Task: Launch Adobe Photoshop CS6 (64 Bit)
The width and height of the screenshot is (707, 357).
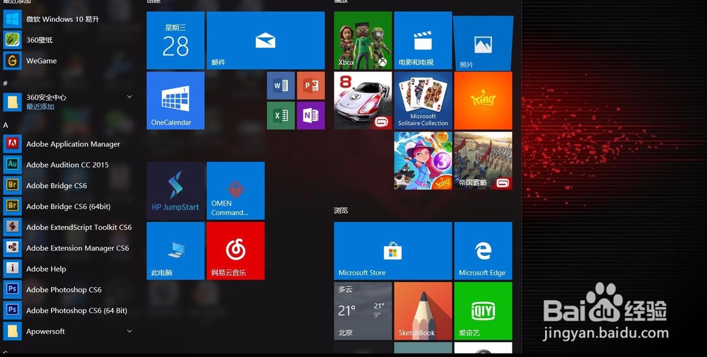Action: coord(69,310)
